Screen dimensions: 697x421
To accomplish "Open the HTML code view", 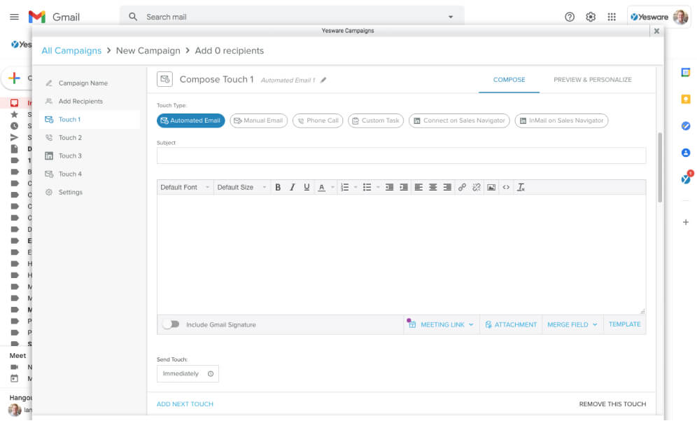I will (506, 187).
